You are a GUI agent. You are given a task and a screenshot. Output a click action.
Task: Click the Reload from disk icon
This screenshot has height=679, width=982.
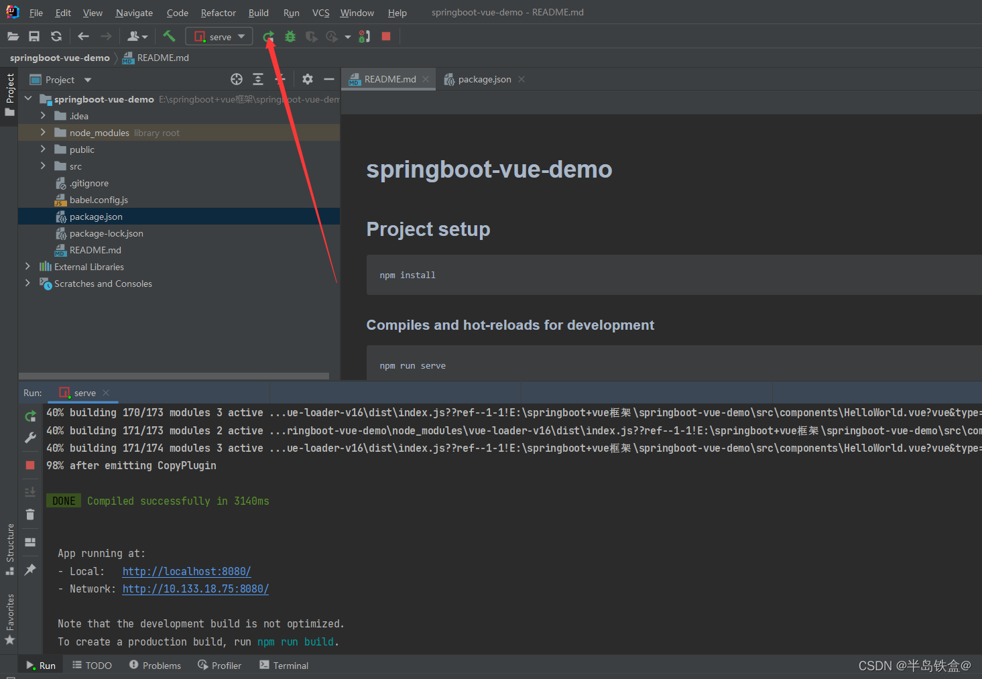pos(56,36)
